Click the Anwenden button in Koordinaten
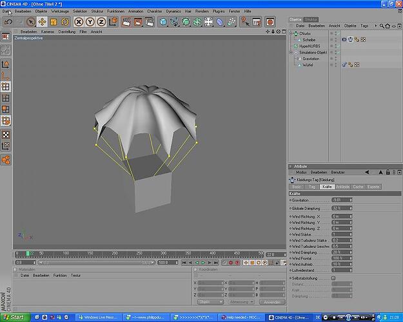This screenshot has height=322, width=403. point(272,302)
